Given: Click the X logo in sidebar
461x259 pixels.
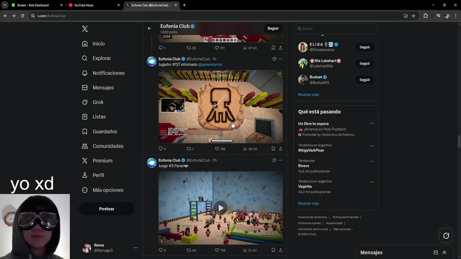Looking at the screenshot, I should coord(85,29).
